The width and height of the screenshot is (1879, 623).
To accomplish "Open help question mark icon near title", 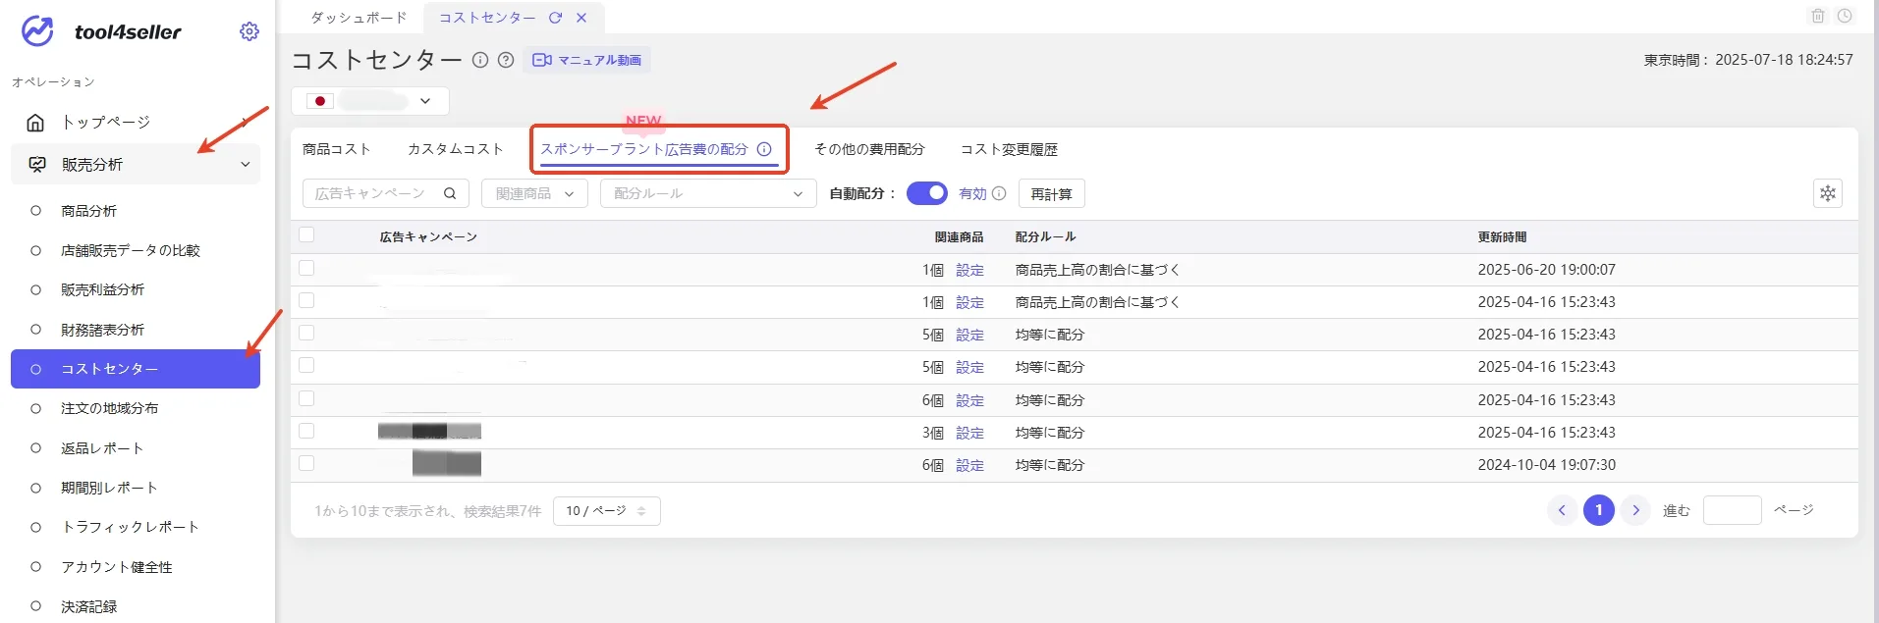I will (x=506, y=60).
